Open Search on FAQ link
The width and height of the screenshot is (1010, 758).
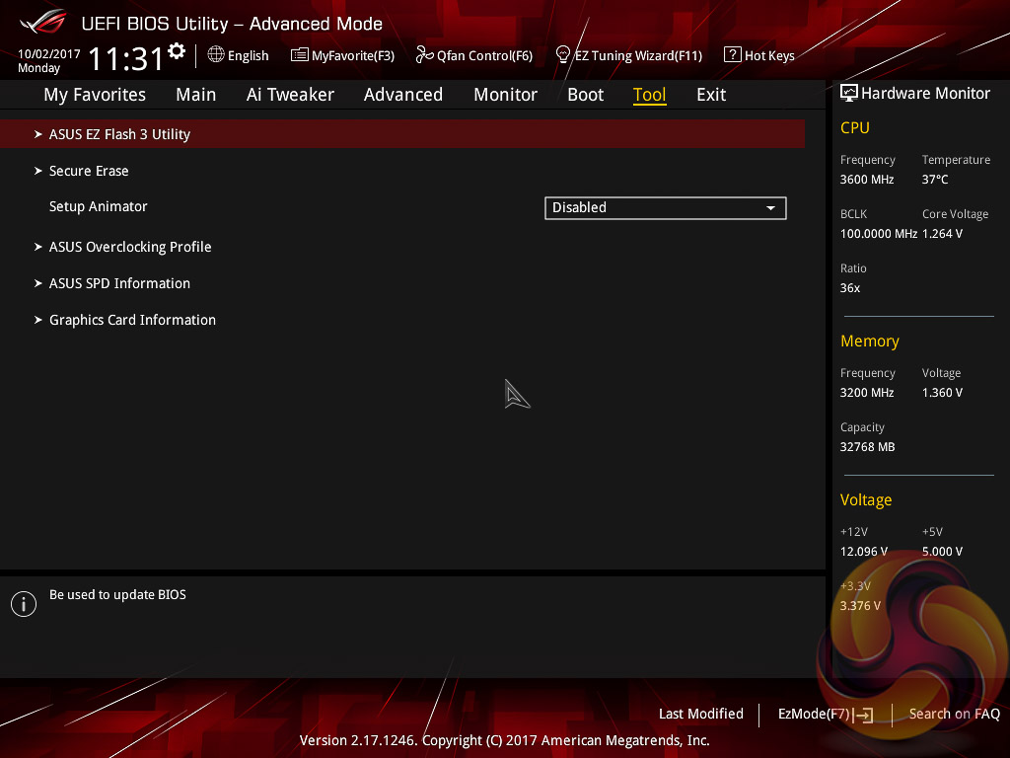[954, 714]
